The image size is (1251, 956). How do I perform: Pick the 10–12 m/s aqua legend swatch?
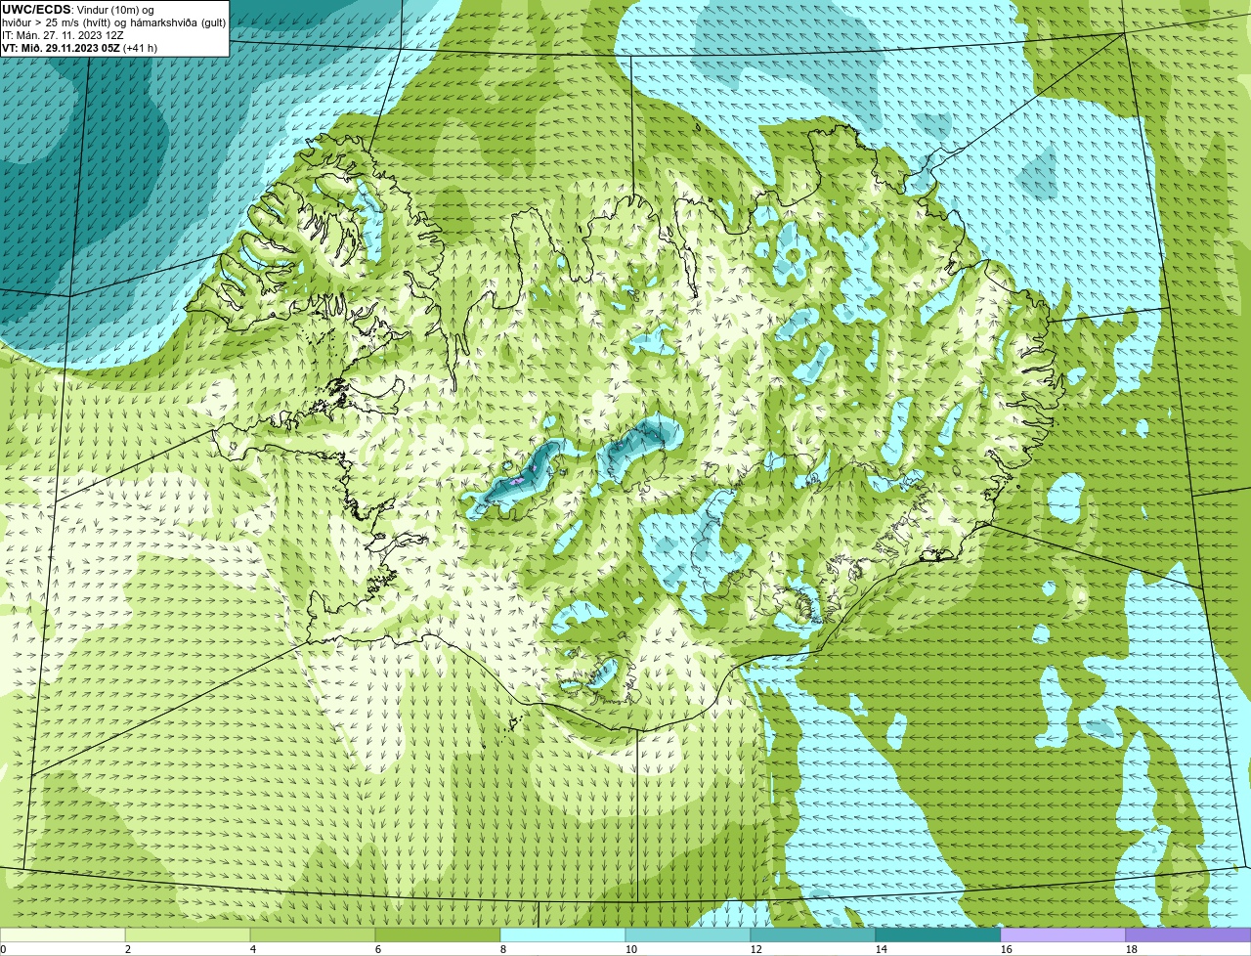point(688,934)
